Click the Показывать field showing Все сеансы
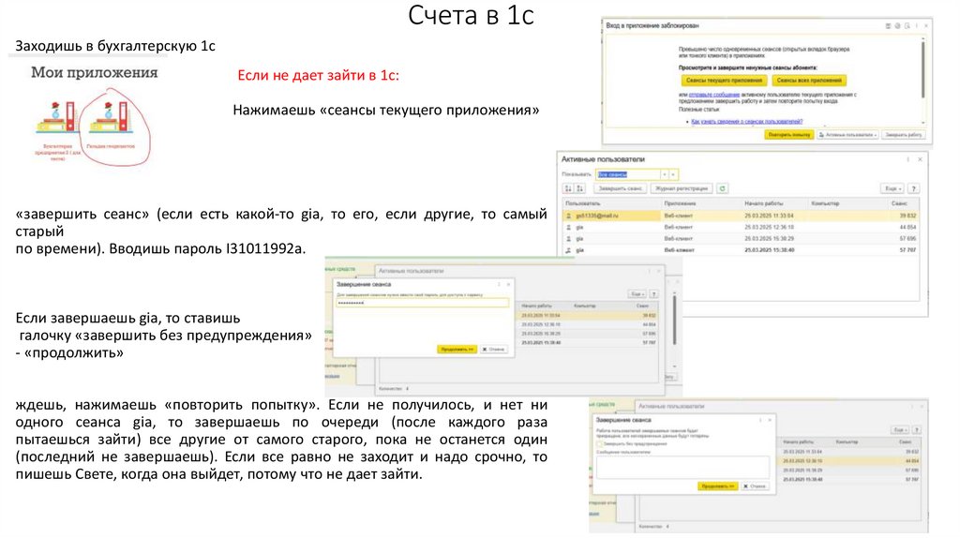The width and height of the screenshot is (960, 538). [628, 174]
